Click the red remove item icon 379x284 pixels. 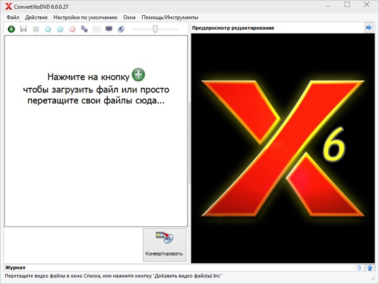71,29
